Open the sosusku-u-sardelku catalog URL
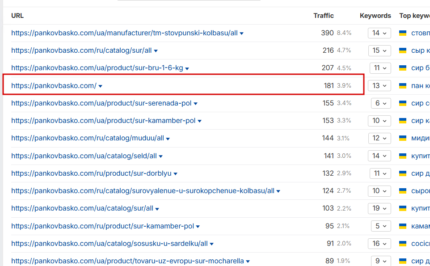The height and width of the screenshot is (266, 430). click(110, 244)
